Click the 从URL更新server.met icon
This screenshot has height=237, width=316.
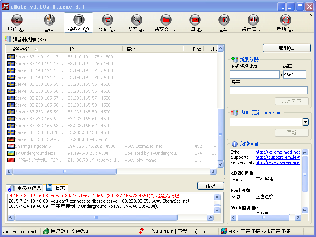pos(235,113)
